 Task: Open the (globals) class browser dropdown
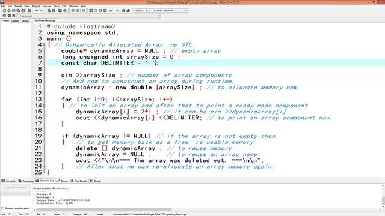[88, 16]
